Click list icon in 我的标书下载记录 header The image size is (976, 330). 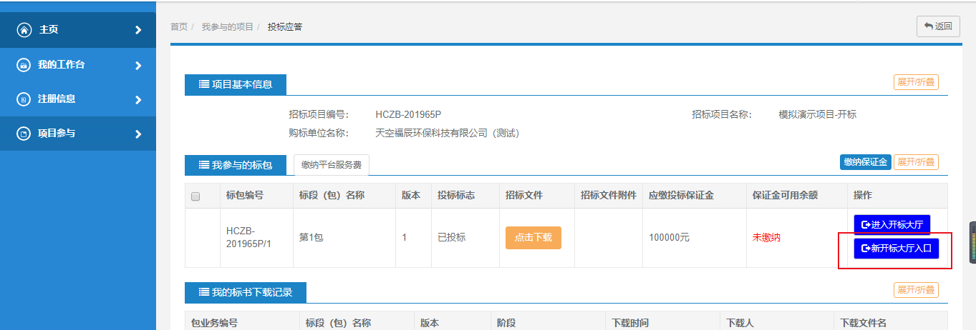click(x=203, y=292)
